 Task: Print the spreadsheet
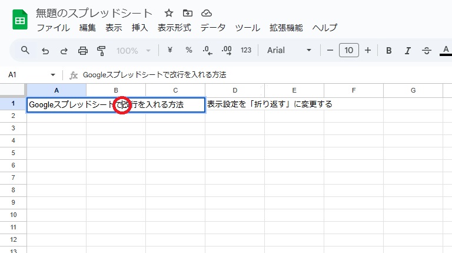pos(83,51)
